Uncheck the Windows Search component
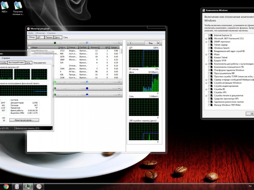 209,48
